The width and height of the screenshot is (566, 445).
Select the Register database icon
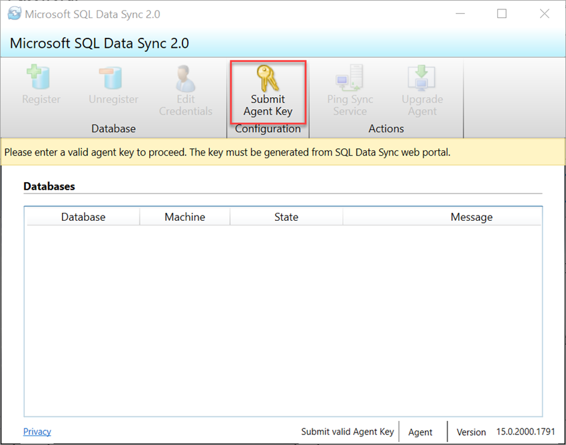point(40,90)
